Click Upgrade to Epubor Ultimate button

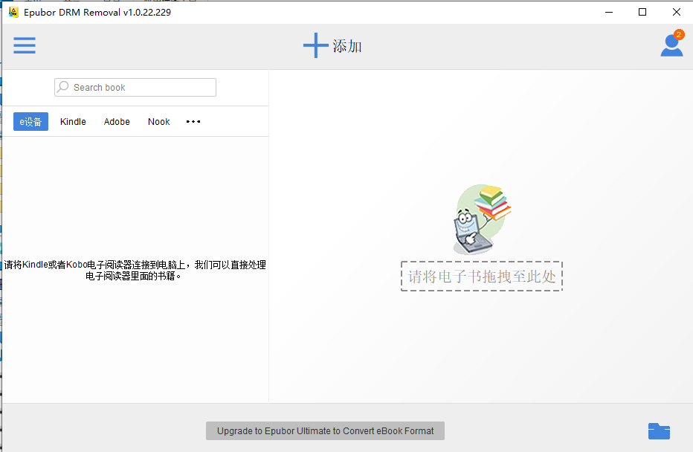coord(325,430)
